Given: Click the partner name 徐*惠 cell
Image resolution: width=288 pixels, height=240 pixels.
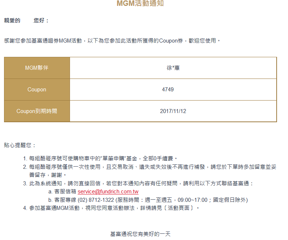Looking at the screenshot, I should (x=173, y=68).
